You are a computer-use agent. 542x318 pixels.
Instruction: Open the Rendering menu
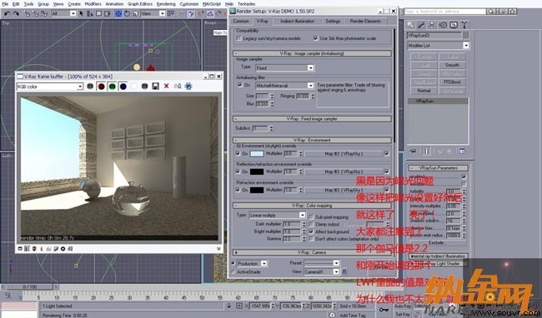pyautogui.click(x=166, y=4)
